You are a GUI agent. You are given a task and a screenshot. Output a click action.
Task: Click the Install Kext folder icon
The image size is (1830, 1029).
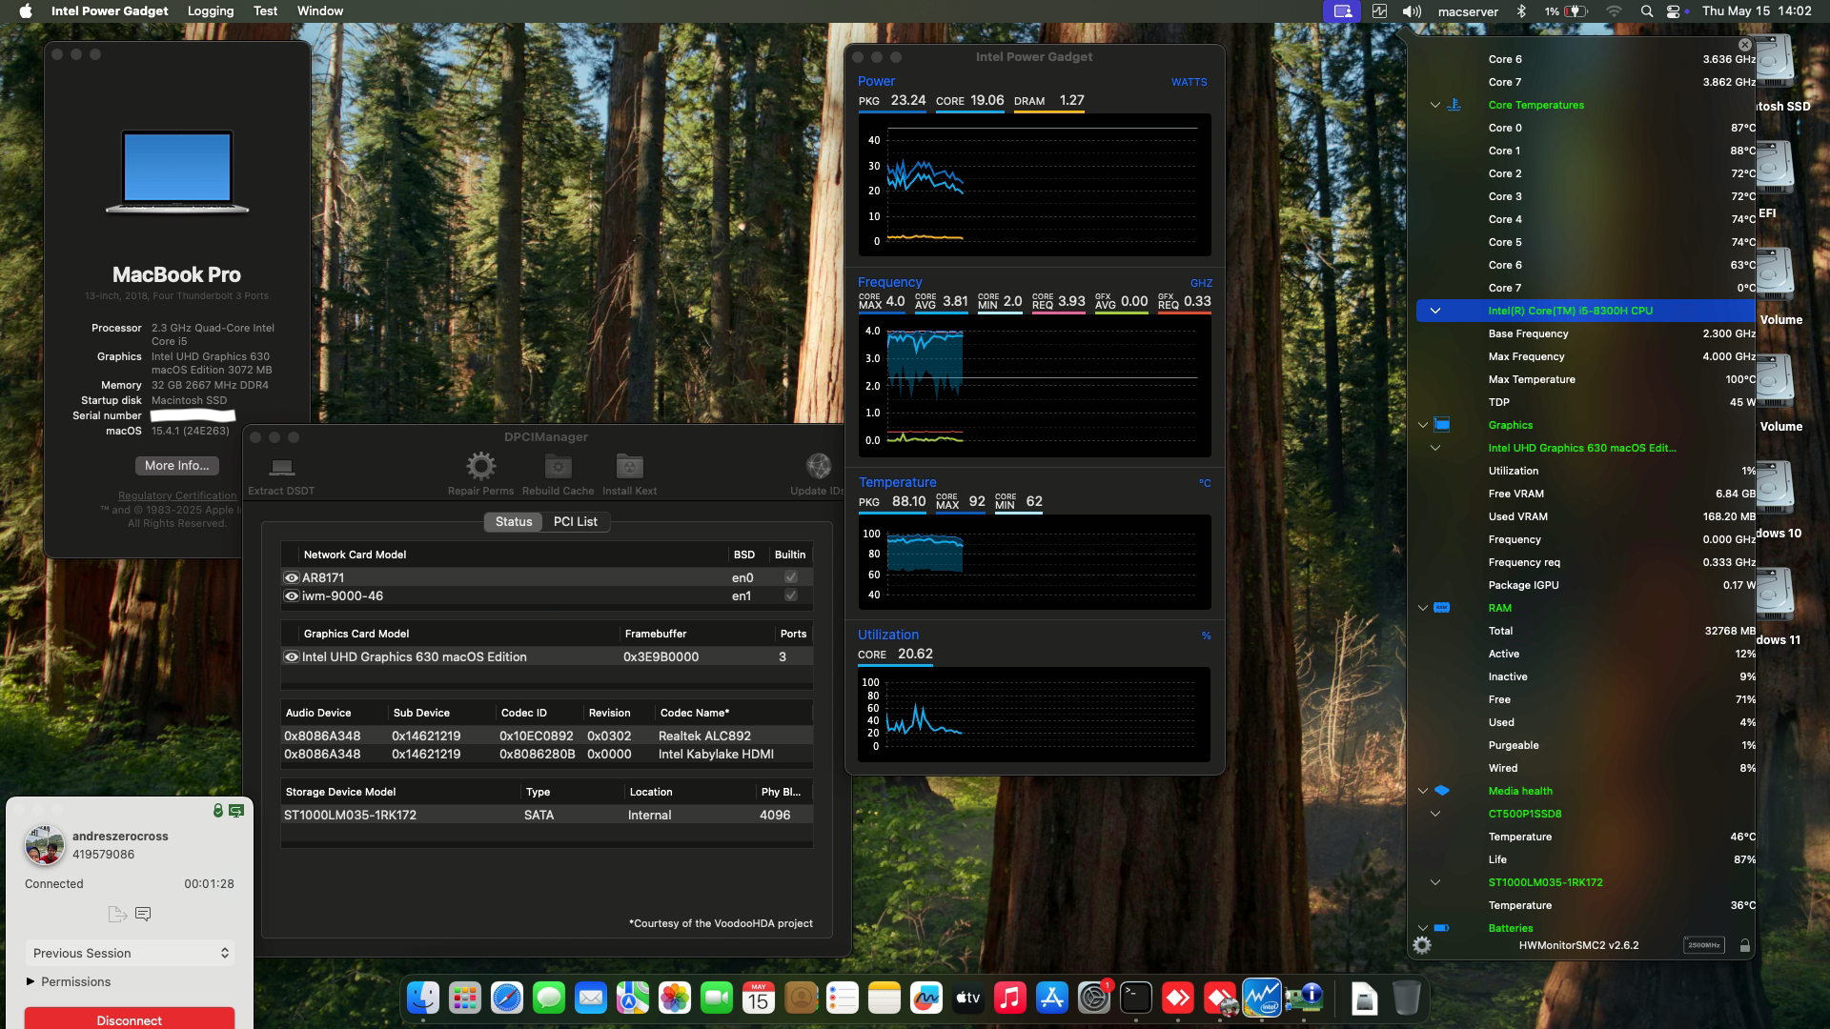click(x=628, y=468)
